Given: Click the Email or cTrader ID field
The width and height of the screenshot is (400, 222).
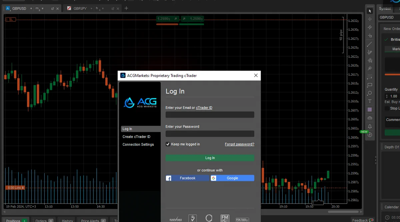Looking at the screenshot, I should 210,115.
